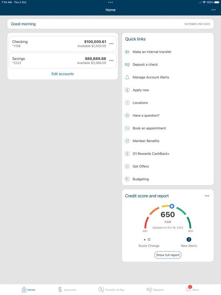Viewport: 221px width, 295px height.
Task: Tap the G1 Rewards CashBack+ icon
Action: pyautogui.click(x=127, y=154)
